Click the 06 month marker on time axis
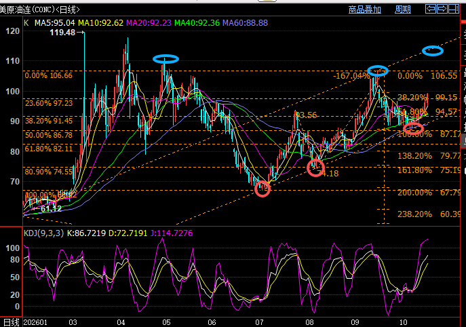466x327 pixels. 212,322
